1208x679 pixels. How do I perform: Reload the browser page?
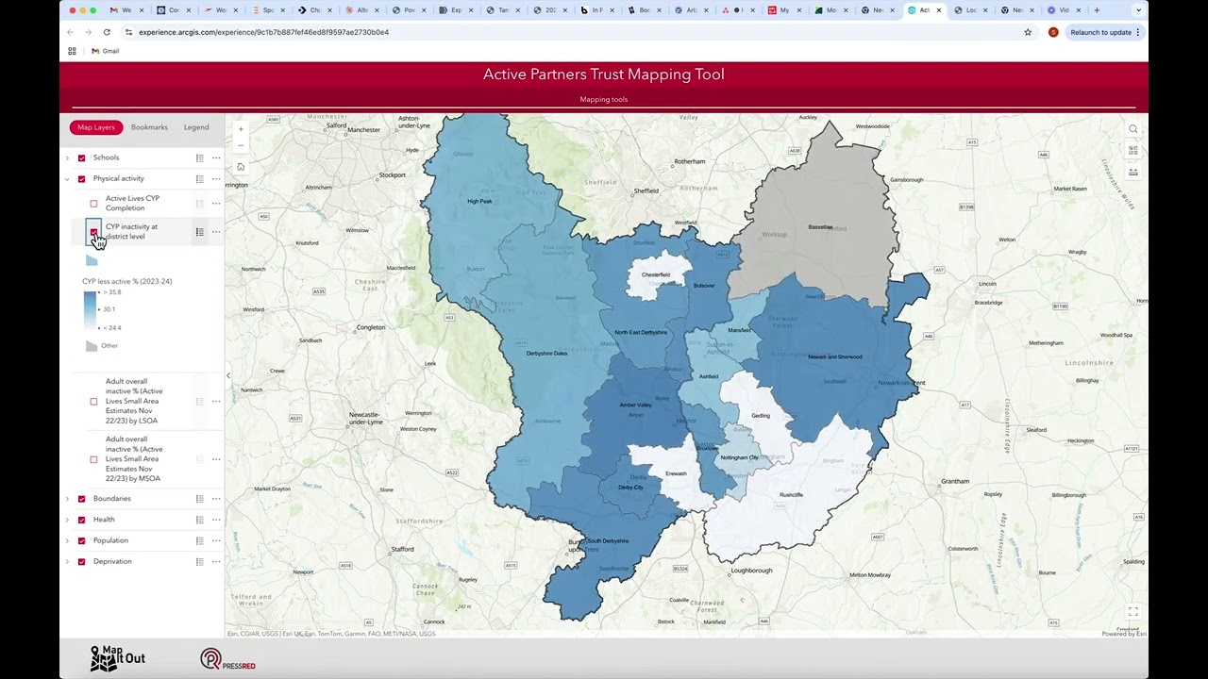pos(107,32)
